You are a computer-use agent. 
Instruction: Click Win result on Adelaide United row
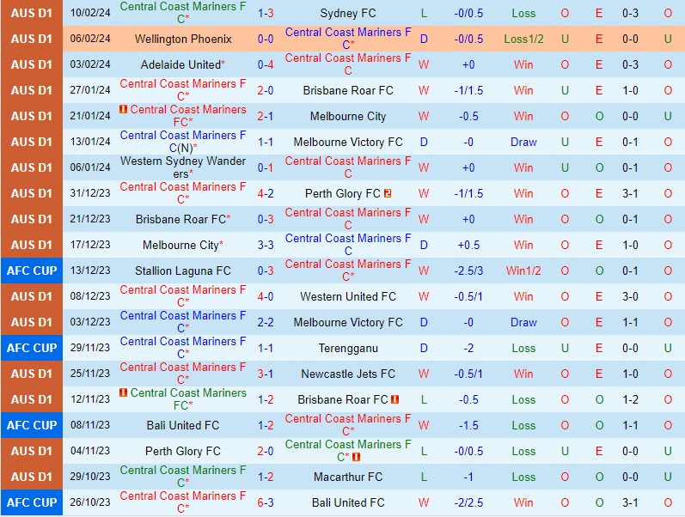click(523, 64)
